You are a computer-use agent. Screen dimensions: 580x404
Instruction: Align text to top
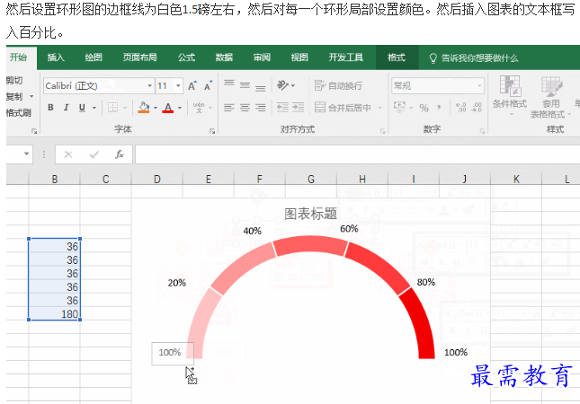(x=229, y=83)
